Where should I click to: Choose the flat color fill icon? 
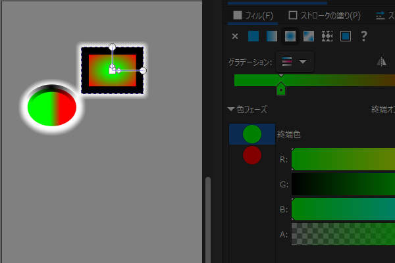click(x=253, y=36)
